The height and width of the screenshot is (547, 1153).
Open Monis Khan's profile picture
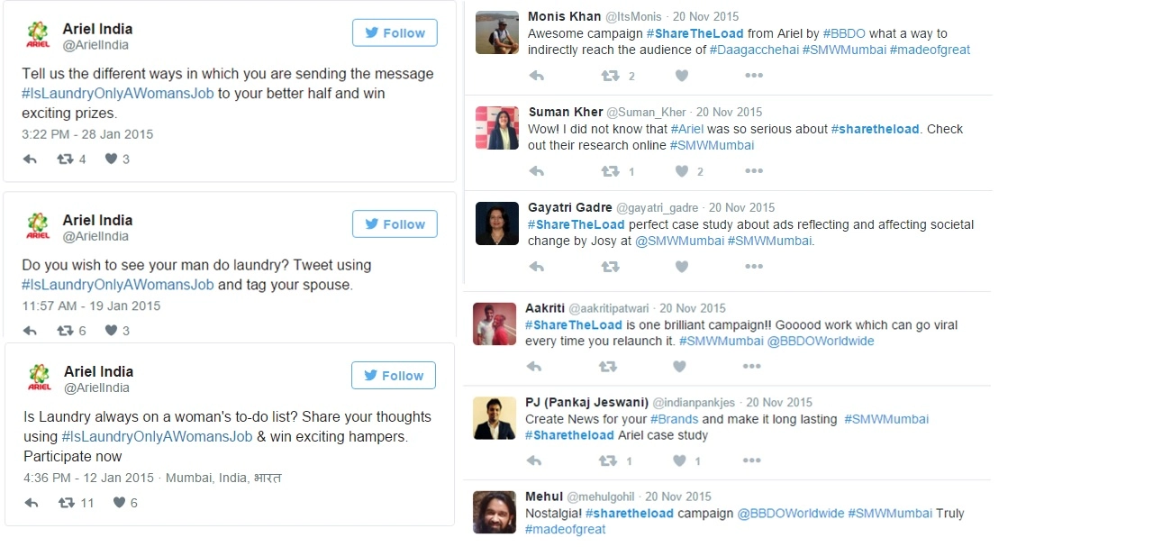[496, 32]
